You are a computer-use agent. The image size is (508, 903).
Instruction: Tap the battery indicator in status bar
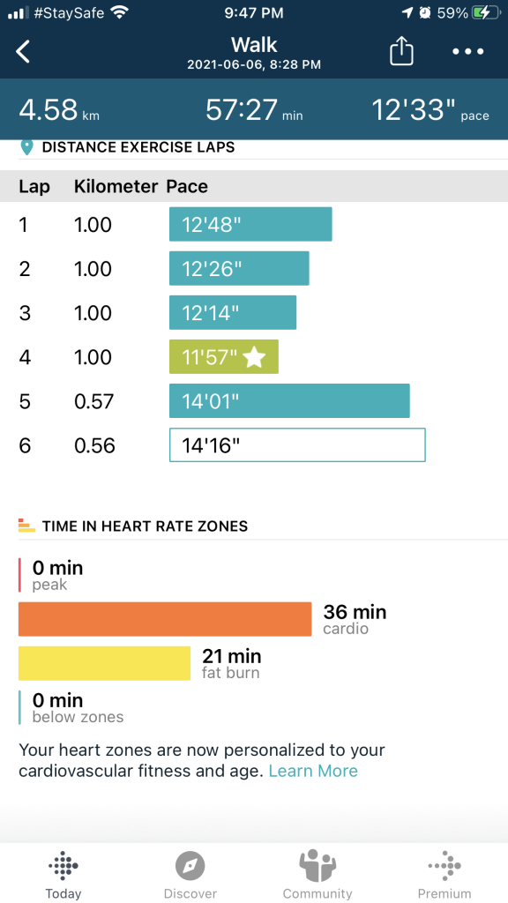point(484,12)
